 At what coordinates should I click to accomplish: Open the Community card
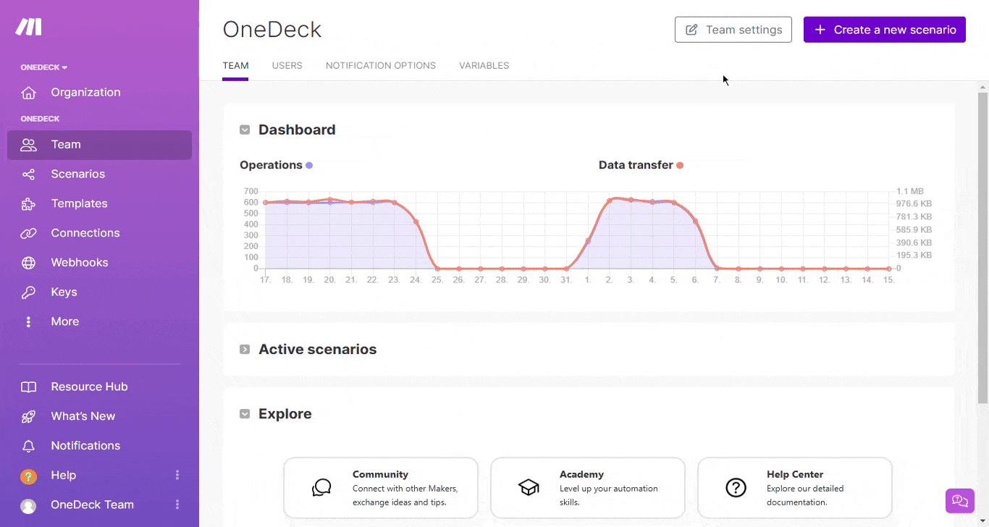coord(381,488)
